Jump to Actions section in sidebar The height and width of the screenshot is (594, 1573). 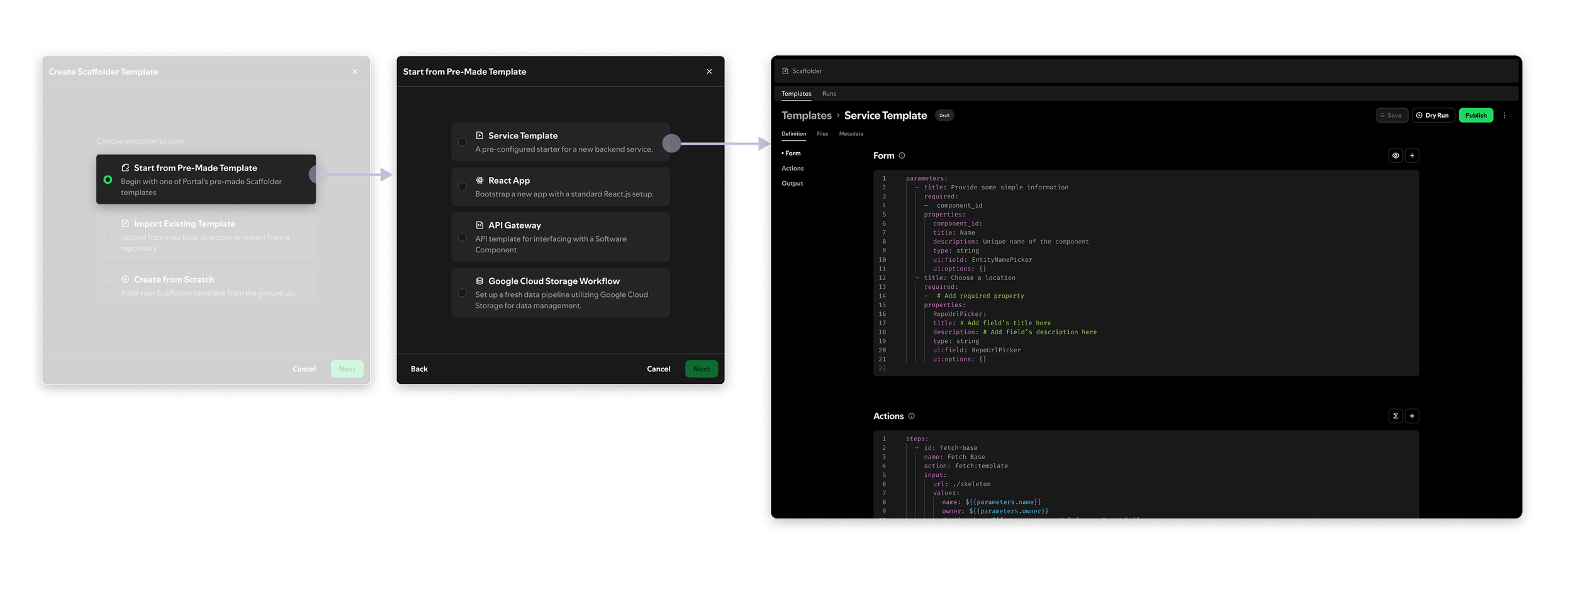(x=793, y=169)
